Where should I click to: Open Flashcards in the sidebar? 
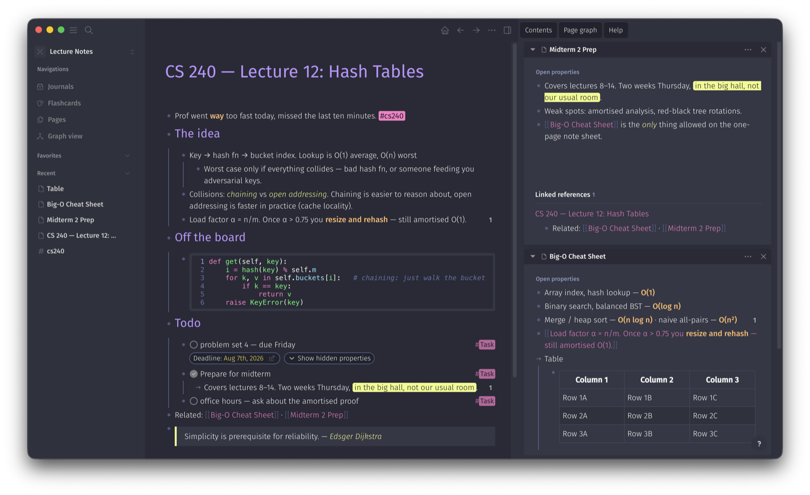(64, 103)
